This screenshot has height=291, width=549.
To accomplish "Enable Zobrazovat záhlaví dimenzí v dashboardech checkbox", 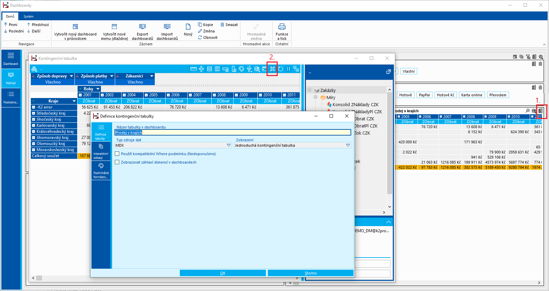I will coord(117,162).
